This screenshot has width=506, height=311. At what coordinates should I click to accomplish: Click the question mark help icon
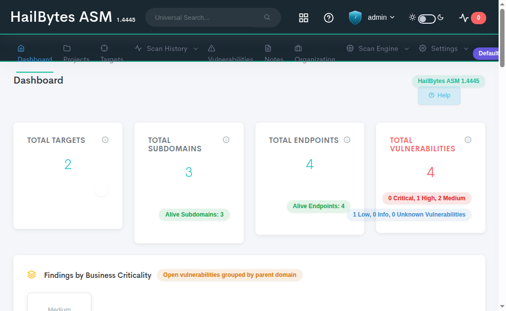[329, 18]
